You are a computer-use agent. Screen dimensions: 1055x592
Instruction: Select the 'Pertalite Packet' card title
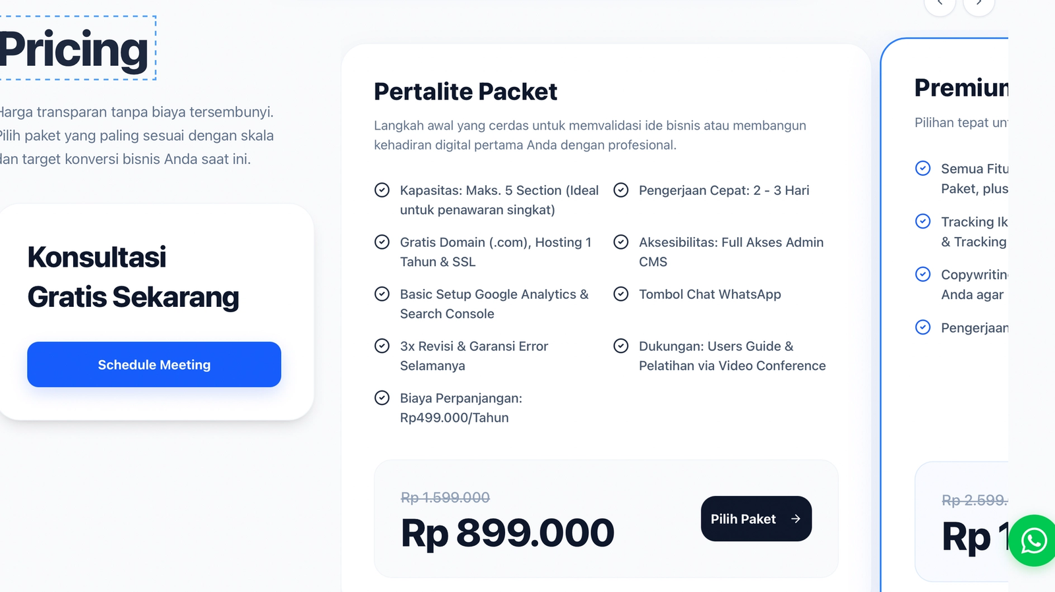[466, 92]
